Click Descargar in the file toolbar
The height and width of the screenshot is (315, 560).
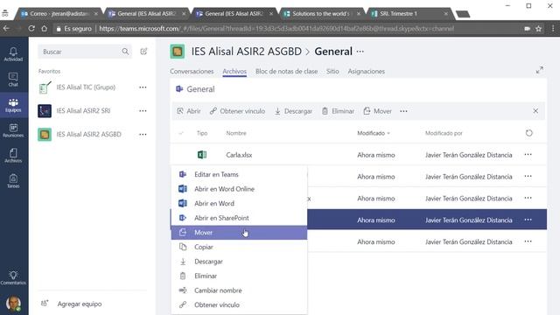coord(293,111)
